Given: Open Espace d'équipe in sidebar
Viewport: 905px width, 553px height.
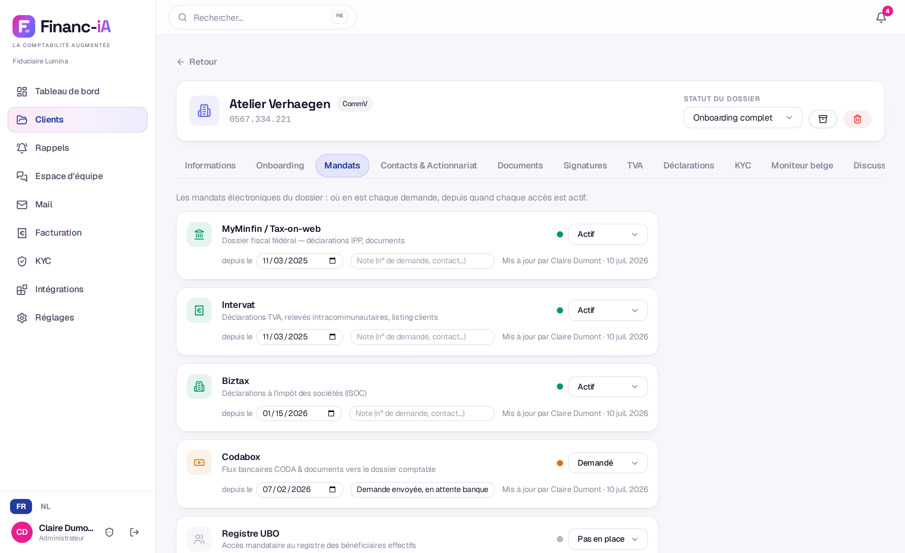Looking at the screenshot, I should coord(78,176).
